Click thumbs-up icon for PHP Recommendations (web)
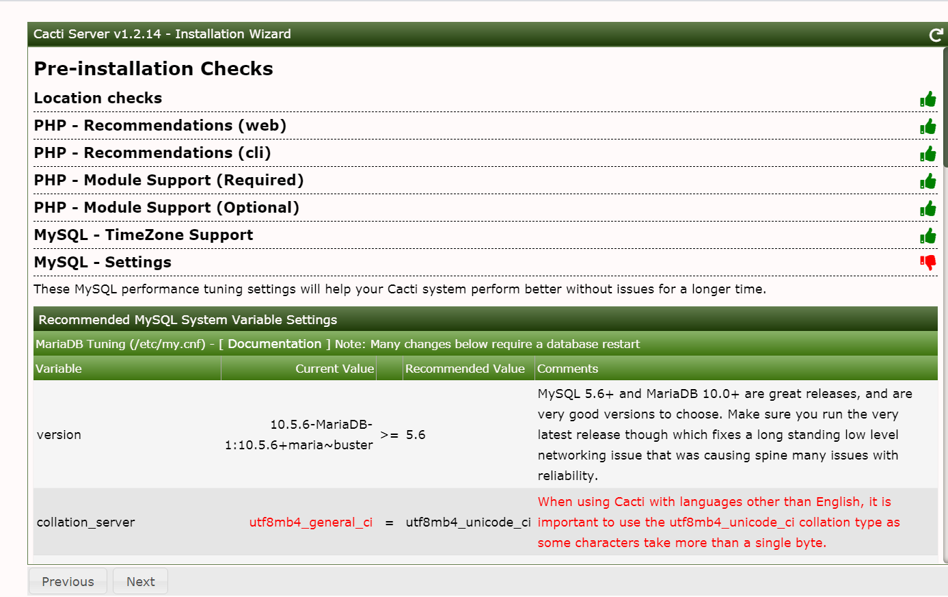948x597 pixels. tap(928, 127)
